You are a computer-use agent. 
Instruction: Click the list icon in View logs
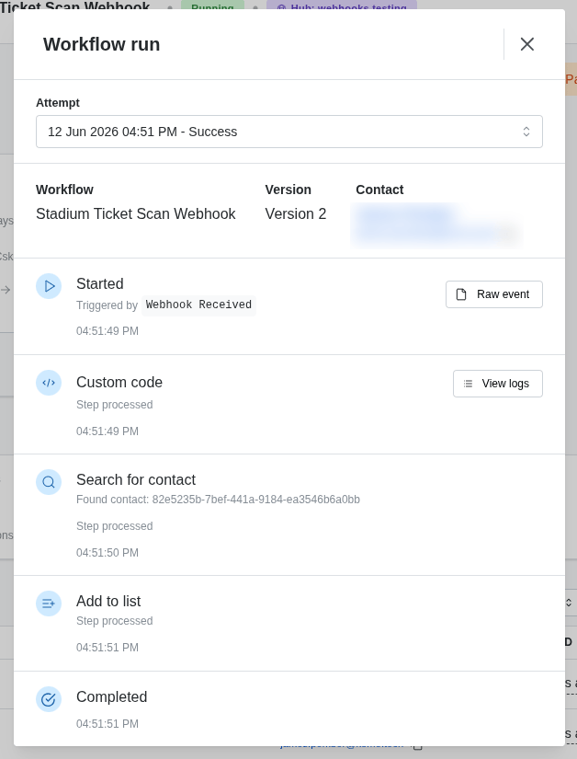coord(468,384)
